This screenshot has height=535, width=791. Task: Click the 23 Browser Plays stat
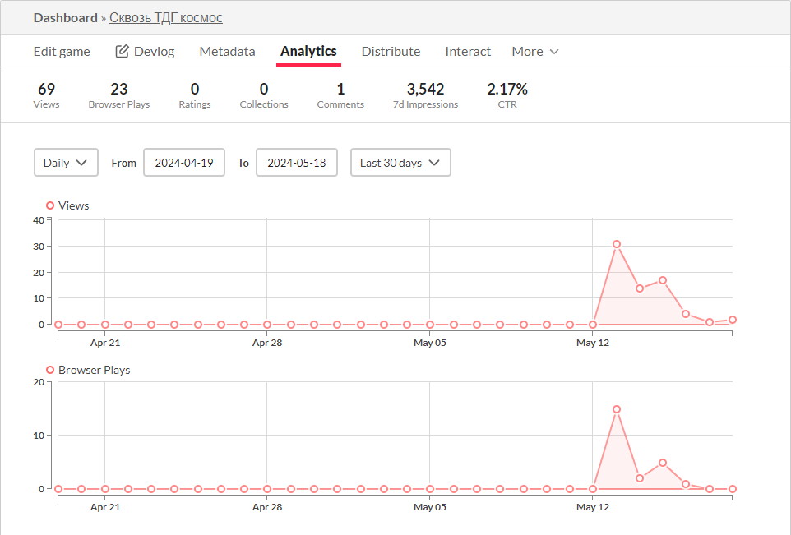tap(119, 95)
